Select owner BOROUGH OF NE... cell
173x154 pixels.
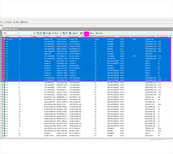tap(63, 123)
